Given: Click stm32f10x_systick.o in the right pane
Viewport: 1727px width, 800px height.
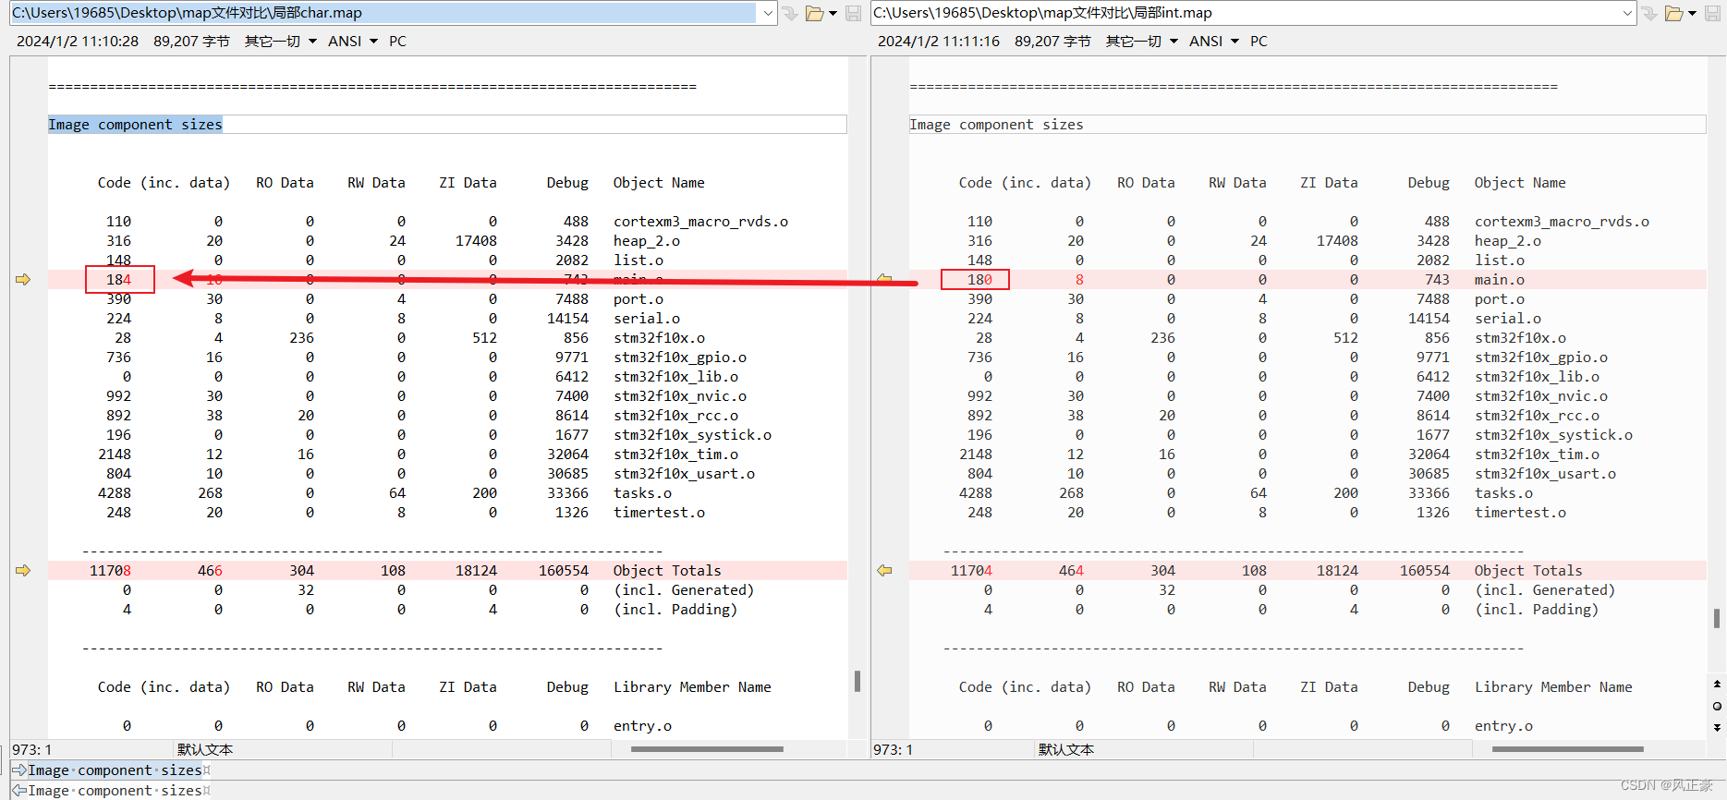Looking at the screenshot, I should (x=1553, y=434).
